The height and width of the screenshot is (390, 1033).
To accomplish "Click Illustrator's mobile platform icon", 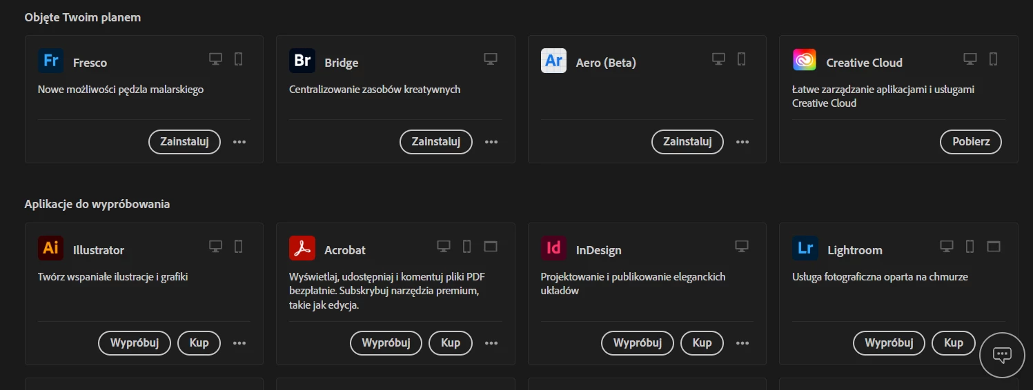I will coord(239,246).
